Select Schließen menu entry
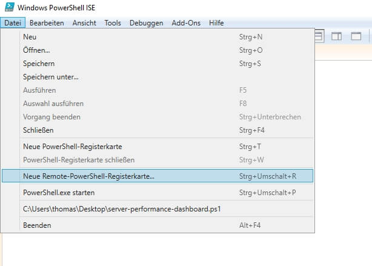 point(158,130)
